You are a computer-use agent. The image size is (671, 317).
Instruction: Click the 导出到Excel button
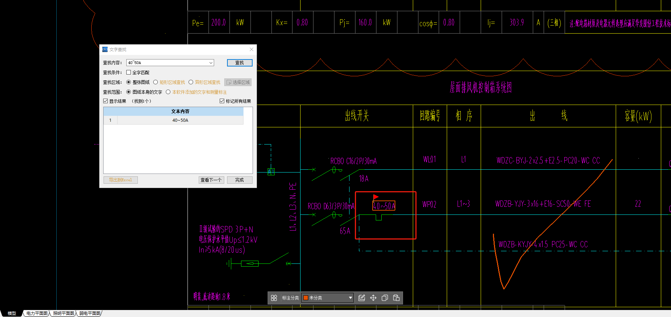click(120, 180)
